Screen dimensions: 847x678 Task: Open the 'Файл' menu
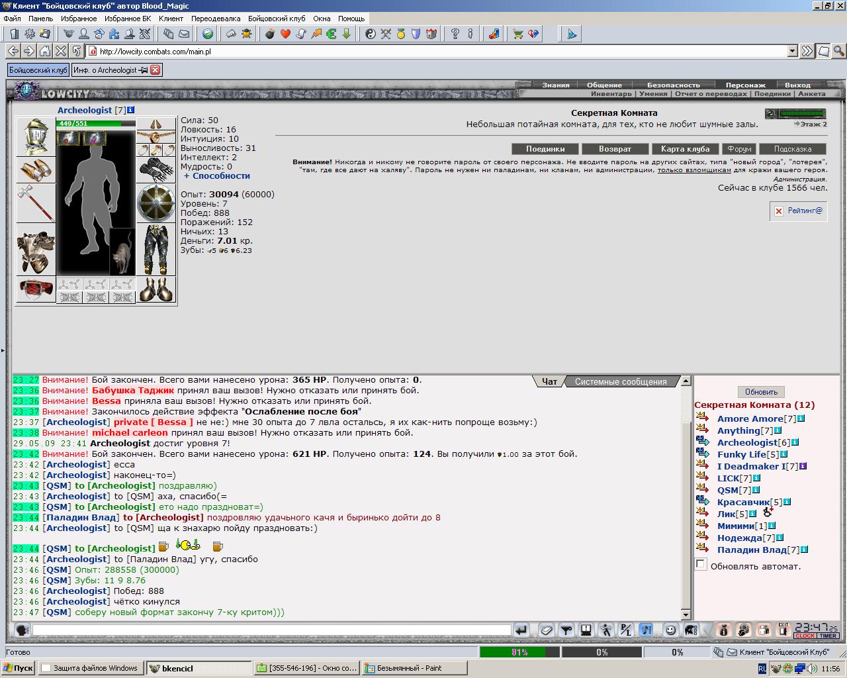pos(12,19)
